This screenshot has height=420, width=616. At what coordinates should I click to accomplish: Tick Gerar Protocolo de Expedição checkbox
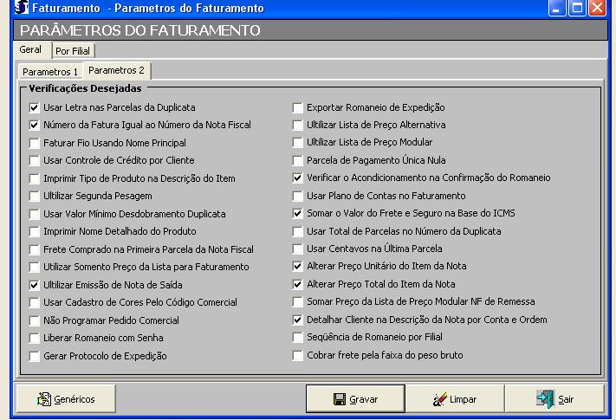(35, 356)
